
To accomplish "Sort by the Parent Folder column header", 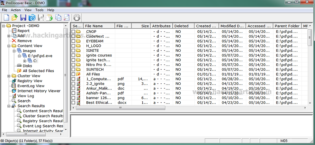I will click(287, 26).
